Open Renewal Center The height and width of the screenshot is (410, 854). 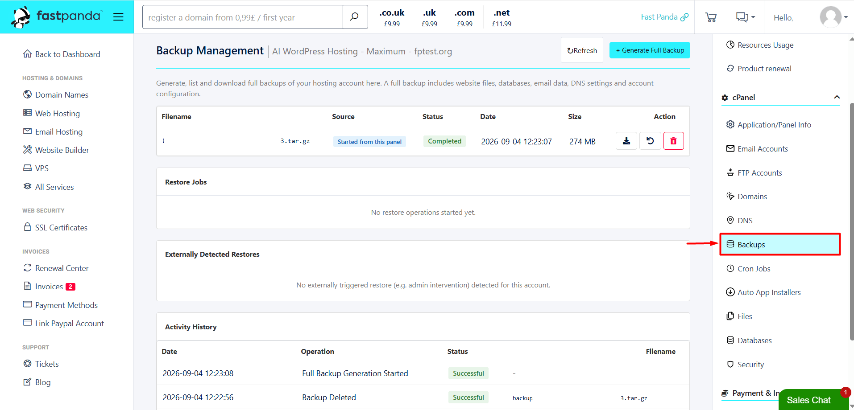56,268
